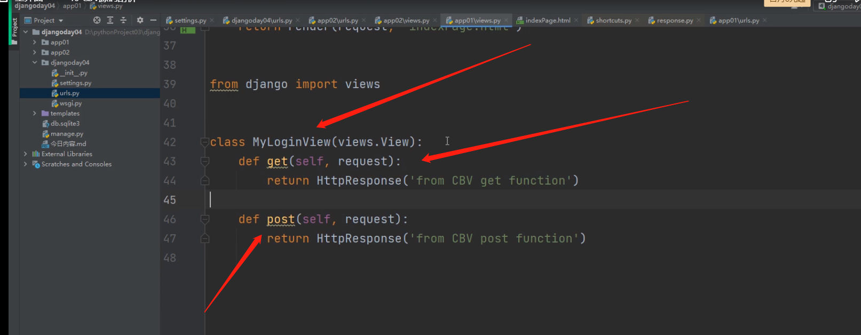Close the indexPage.html tab

(576, 20)
